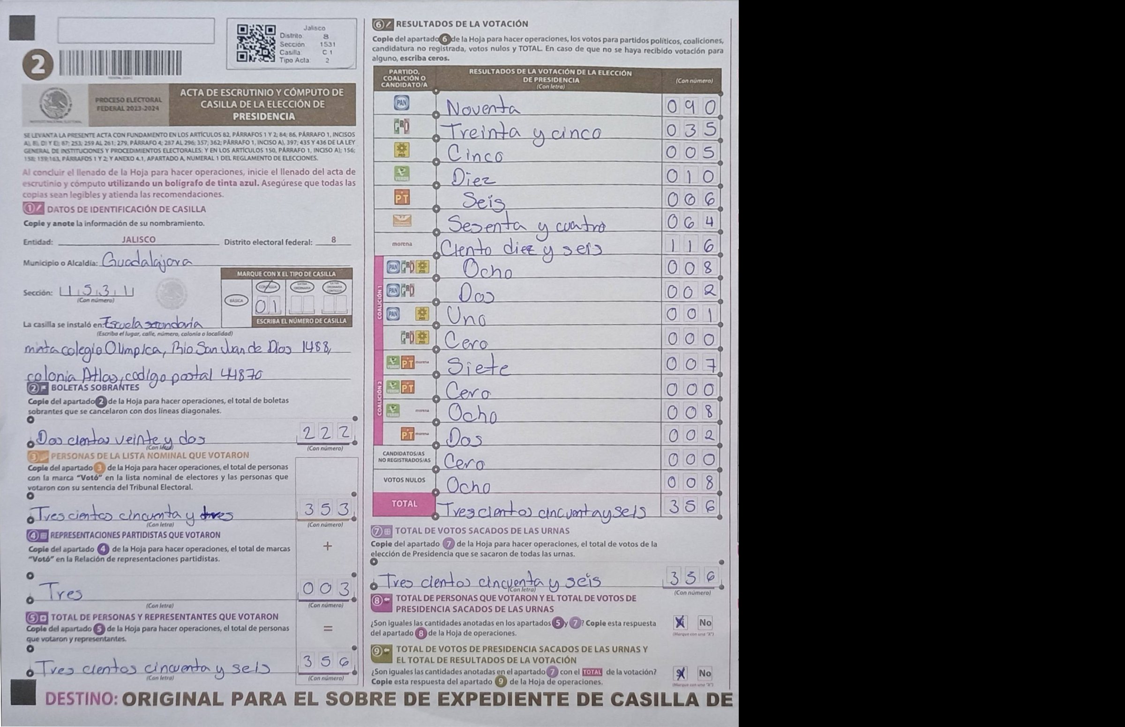Viewport: 1125px width, 727px height.
Task: Click the PAN logo in the Noventa row
Action: click(x=402, y=104)
